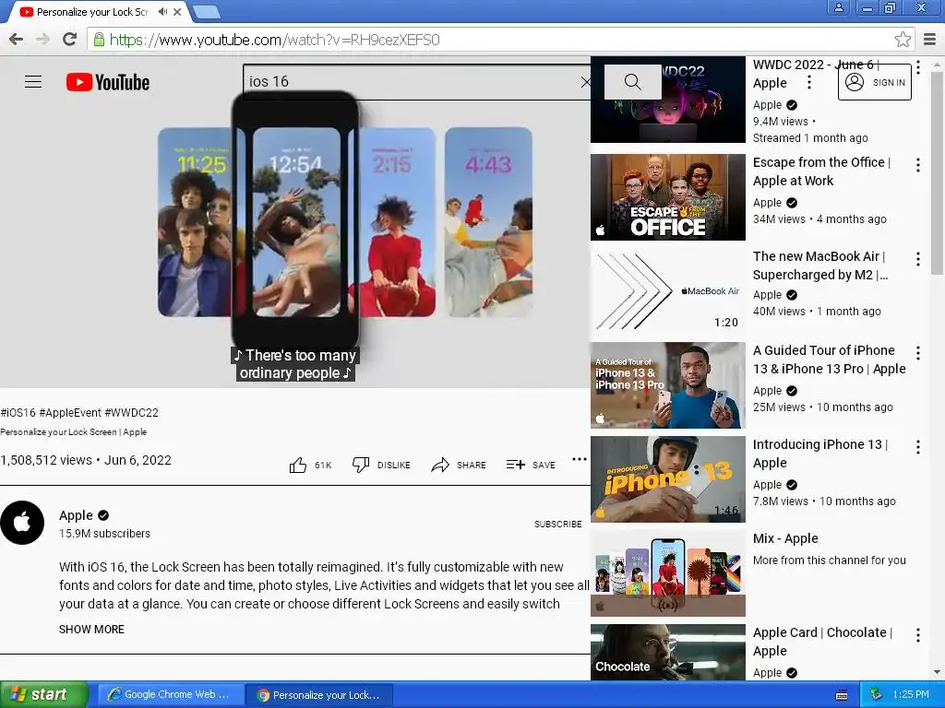Switch to Personalize your Lock taskbar item
The height and width of the screenshot is (708, 945).
[x=319, y=695]
